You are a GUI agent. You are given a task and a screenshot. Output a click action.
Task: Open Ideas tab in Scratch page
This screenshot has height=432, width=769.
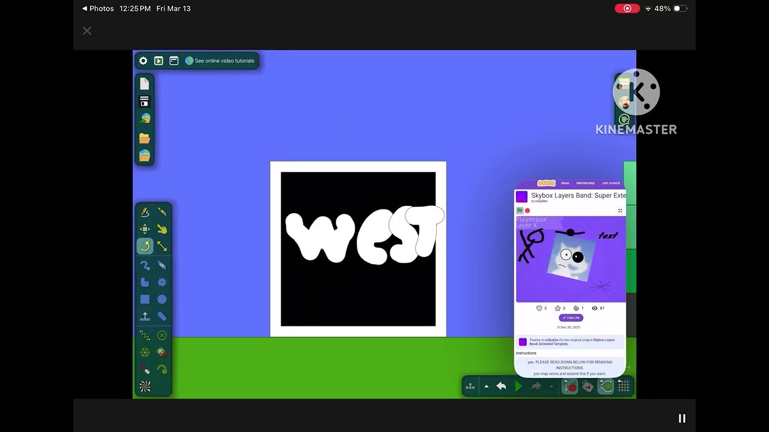pyautogui.click(x=565, y=183)
